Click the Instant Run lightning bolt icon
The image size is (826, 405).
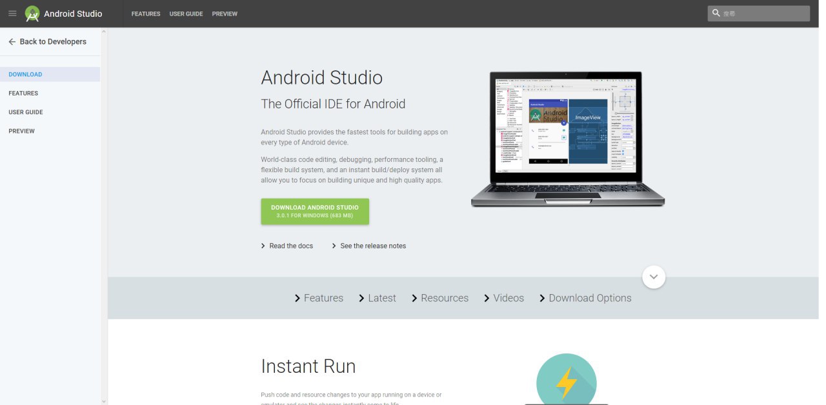567,383
